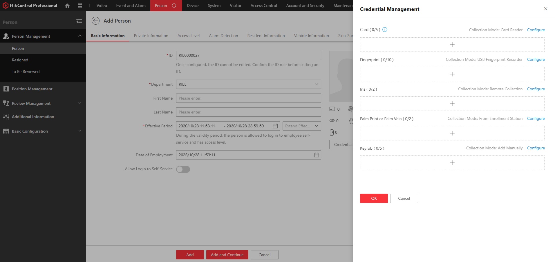Image resolution: width=555 pixels, height=262 pixels.
Task: Add a new Card credential
Action: tap(452, 45)
